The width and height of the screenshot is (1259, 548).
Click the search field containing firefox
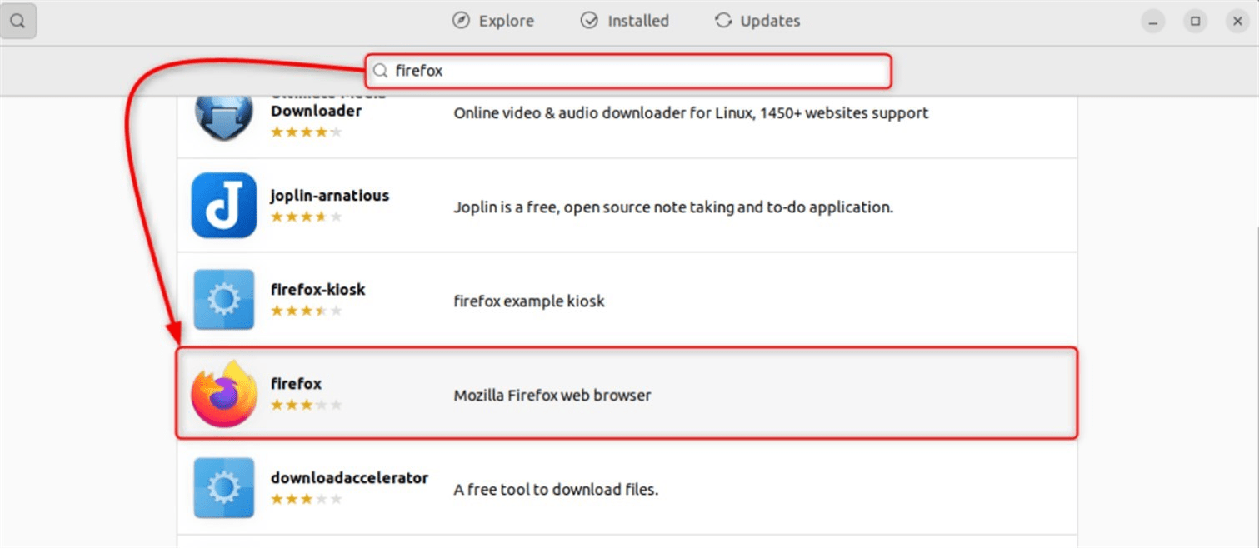pyautogui.click(x=629, y=71)
